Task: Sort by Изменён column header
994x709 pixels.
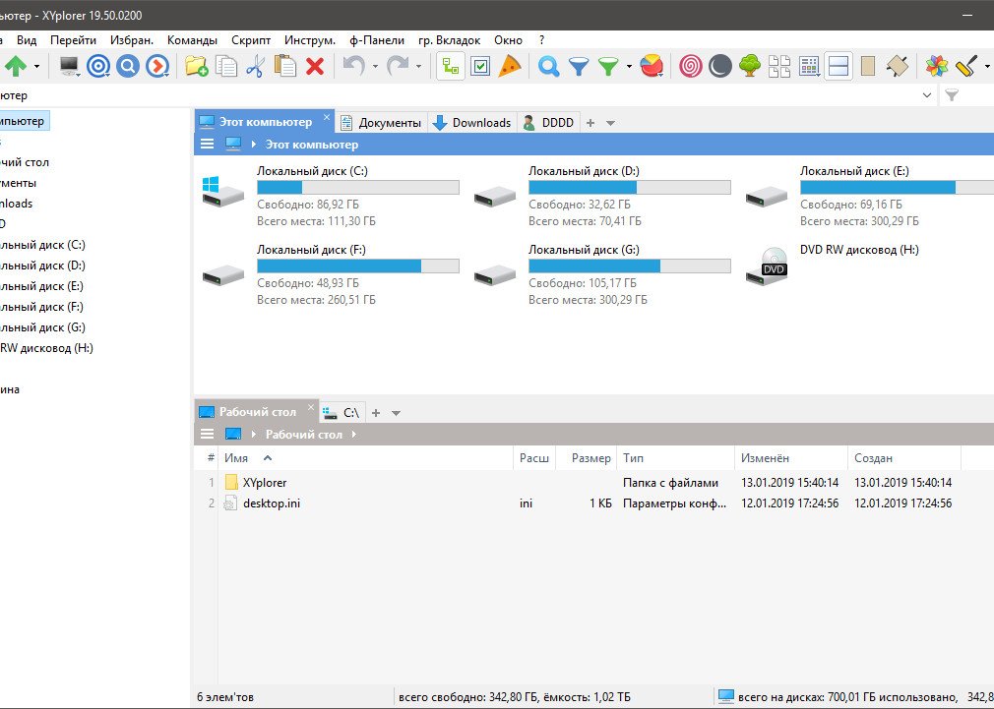Action: (x=790, y=458)
